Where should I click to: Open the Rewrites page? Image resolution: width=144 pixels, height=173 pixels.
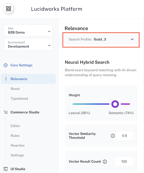click(18, 146)
